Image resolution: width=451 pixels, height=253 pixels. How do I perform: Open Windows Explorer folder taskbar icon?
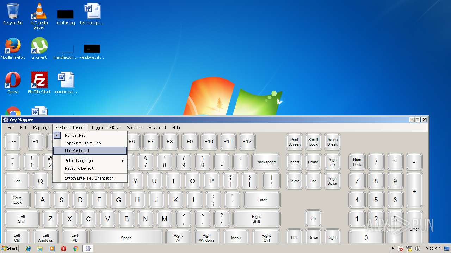(40, 248)
